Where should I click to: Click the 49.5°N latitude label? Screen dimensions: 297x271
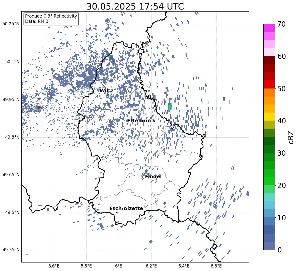(12, 212)
